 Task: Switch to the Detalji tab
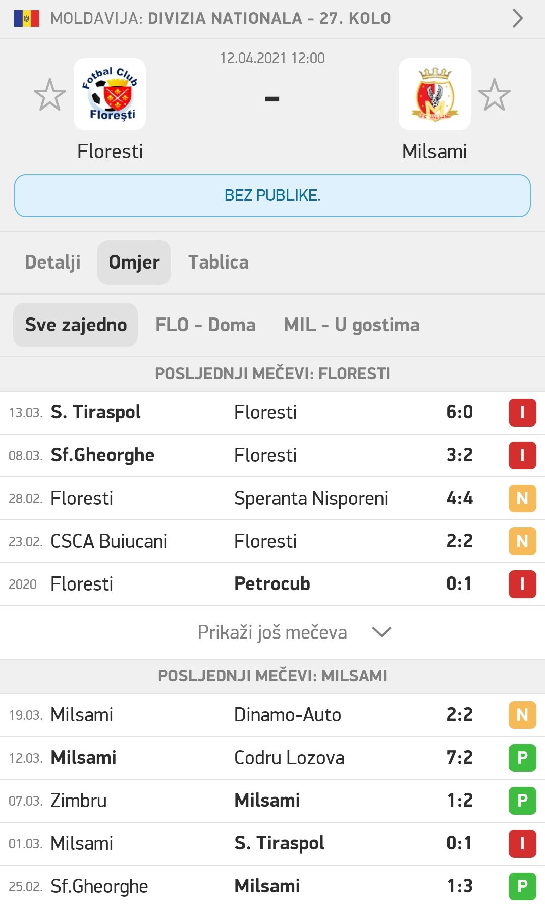pos(53,262)
